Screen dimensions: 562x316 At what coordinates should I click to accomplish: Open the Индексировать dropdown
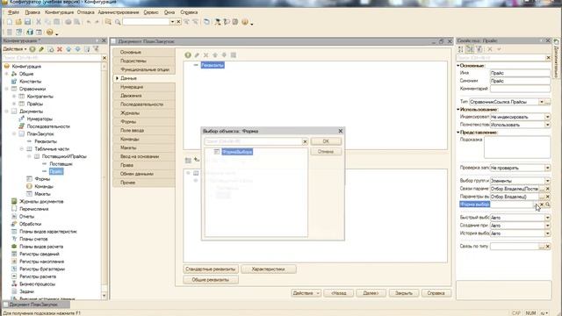[x=547, y=117]
